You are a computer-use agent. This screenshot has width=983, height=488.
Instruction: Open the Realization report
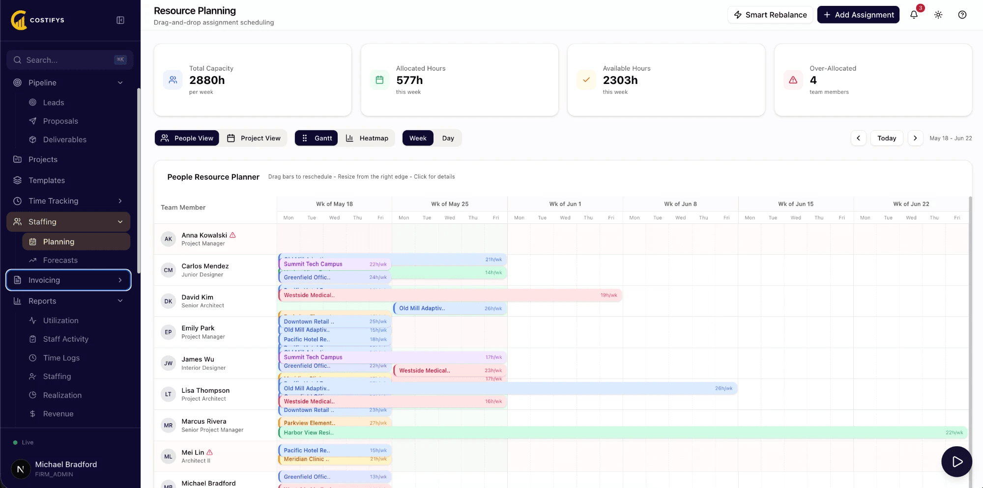pyautogui.click(x=62, y=395)
